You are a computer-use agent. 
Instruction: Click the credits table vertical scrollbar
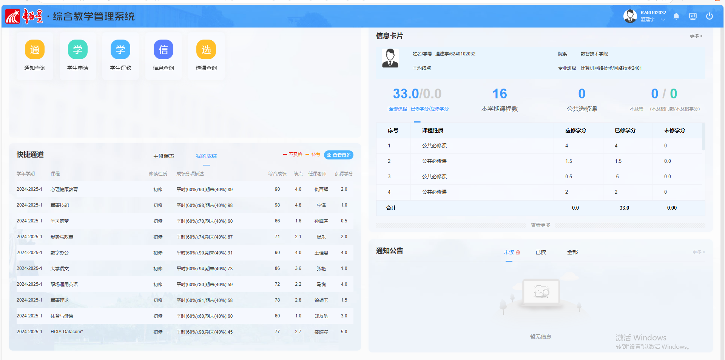coord(703,137)
